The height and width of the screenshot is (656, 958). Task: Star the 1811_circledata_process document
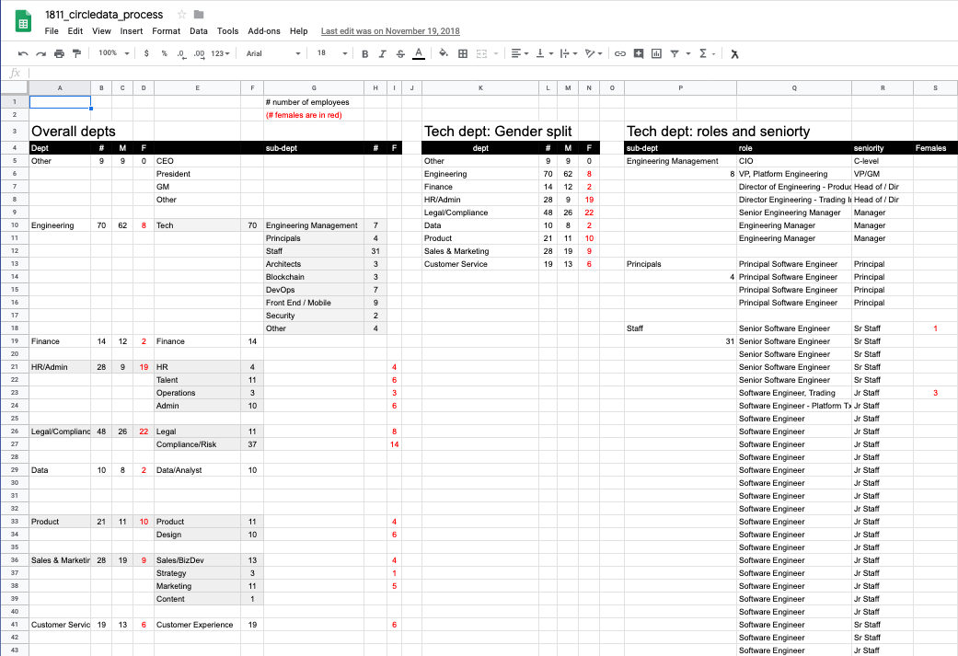[181, 15]
